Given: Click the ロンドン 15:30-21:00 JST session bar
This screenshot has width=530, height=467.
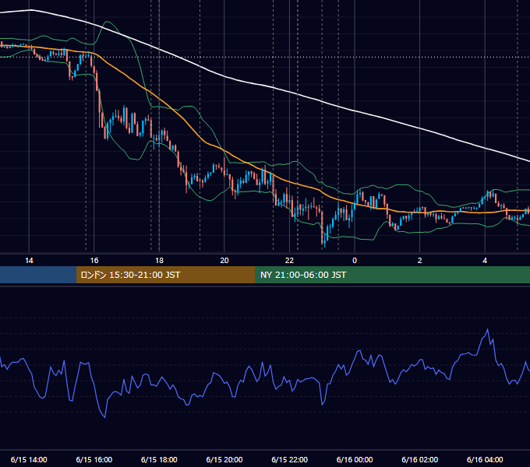Looking at the screenshot, I should 165,275.
